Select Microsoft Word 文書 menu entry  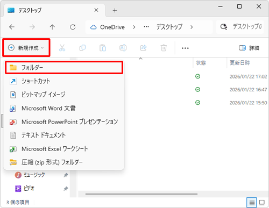click(64, 108)
